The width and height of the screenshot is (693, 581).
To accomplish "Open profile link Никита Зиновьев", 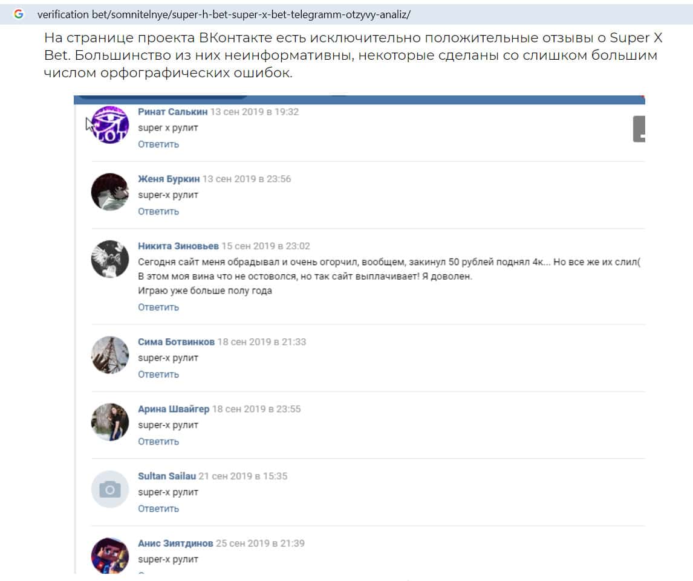I will [x=178, y=246].
